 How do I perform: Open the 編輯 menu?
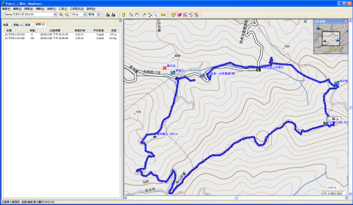click(x=17, y=9)
